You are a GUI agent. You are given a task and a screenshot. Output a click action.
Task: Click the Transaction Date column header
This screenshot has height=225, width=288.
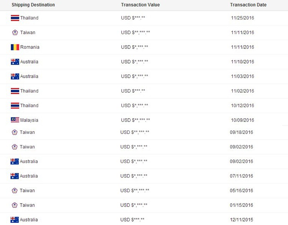[x=248, y=5]
